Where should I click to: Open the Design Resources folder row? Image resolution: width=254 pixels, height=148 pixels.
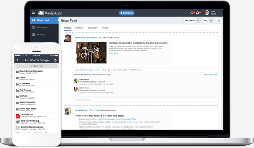point(36,103)
